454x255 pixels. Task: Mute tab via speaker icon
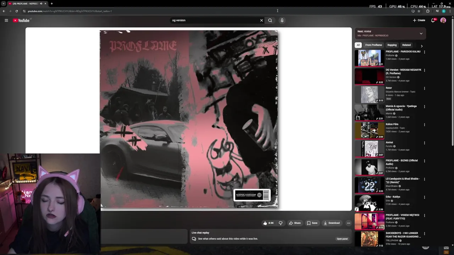(x=41, y=4)
